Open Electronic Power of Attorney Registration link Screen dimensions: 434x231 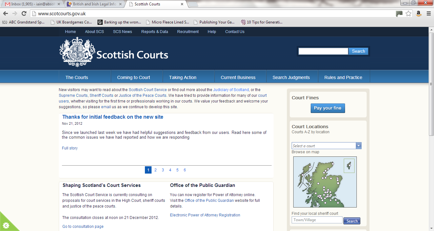(205, 215)
